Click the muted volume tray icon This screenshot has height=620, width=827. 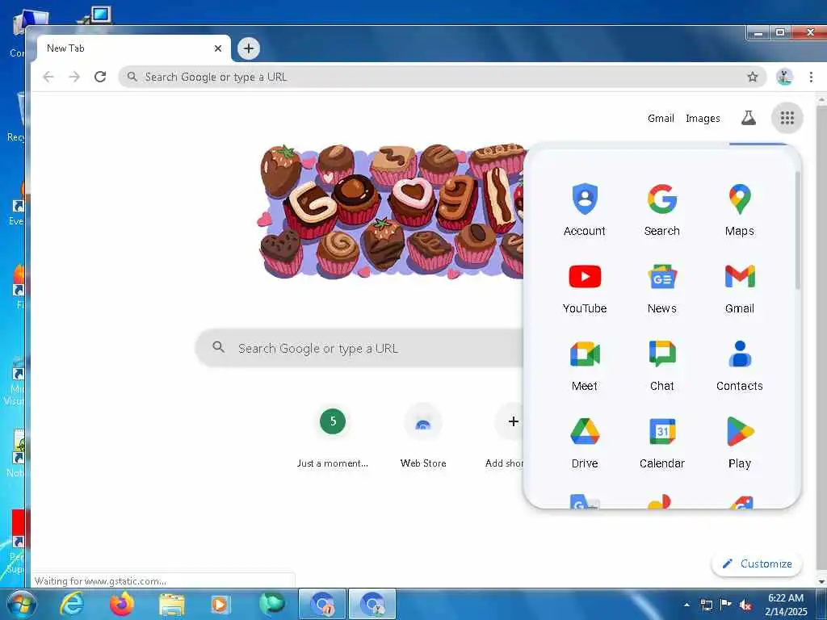pyautogui.click(x=745, y=605)
